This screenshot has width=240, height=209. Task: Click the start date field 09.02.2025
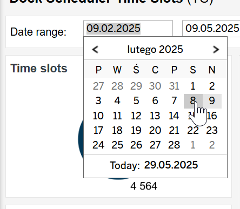128,29
